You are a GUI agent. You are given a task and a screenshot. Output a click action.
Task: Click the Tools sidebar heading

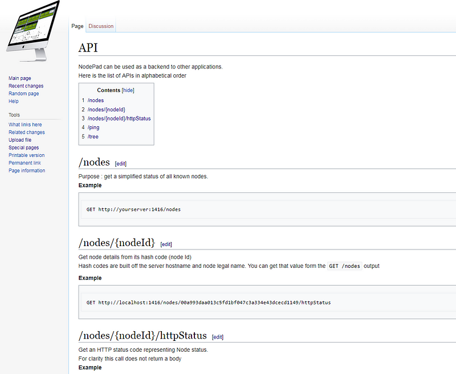14,115
